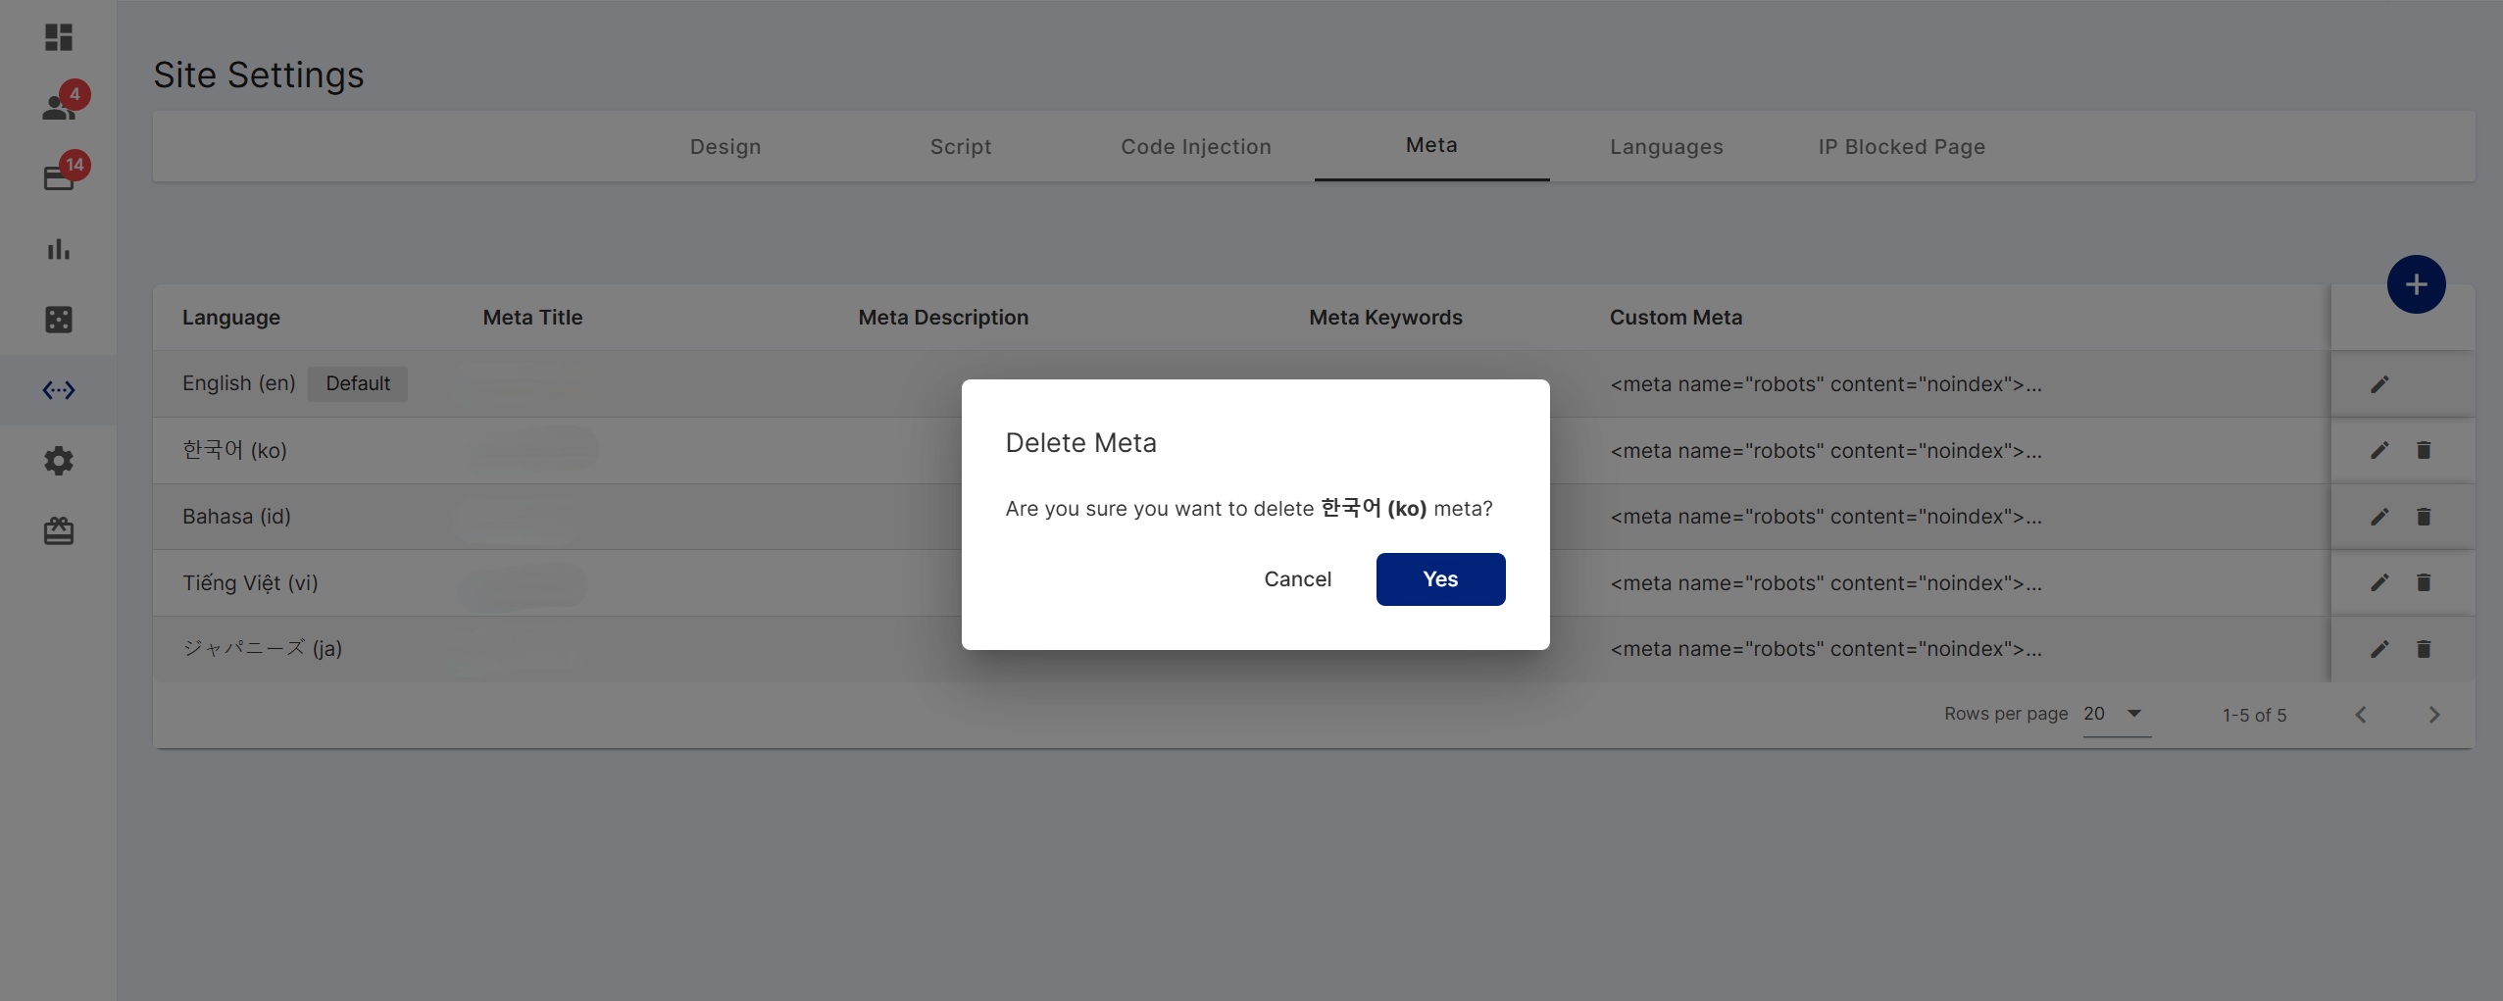Viewport: 2503px width, 1001px height.
Task: Go to next page of table
Action: pyautogui.click(x=2433, y=715)
